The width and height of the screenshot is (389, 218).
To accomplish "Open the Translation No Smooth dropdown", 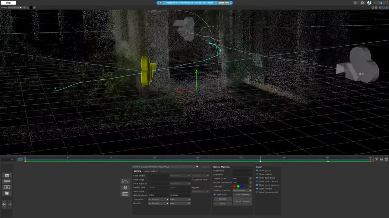I will coord(158,199).
